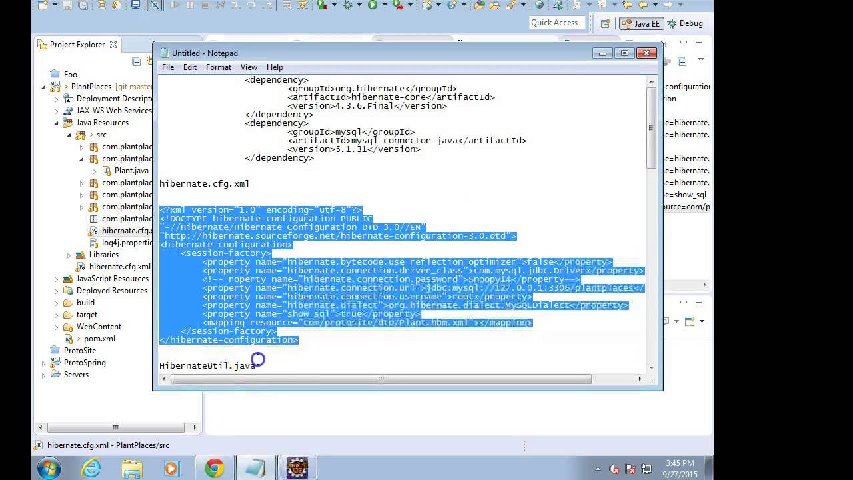Click Collapse All icon in Project Explorer
Viewport: 853px width, 480px height.
(136, 61)
